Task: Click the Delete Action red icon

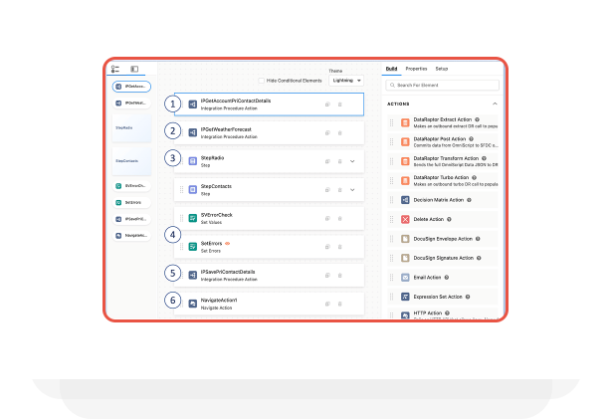Action: click(x=405, y=220)
